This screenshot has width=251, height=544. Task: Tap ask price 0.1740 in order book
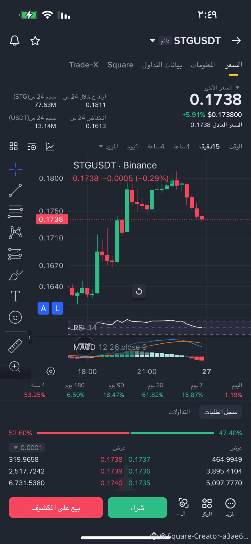[111, 483]
